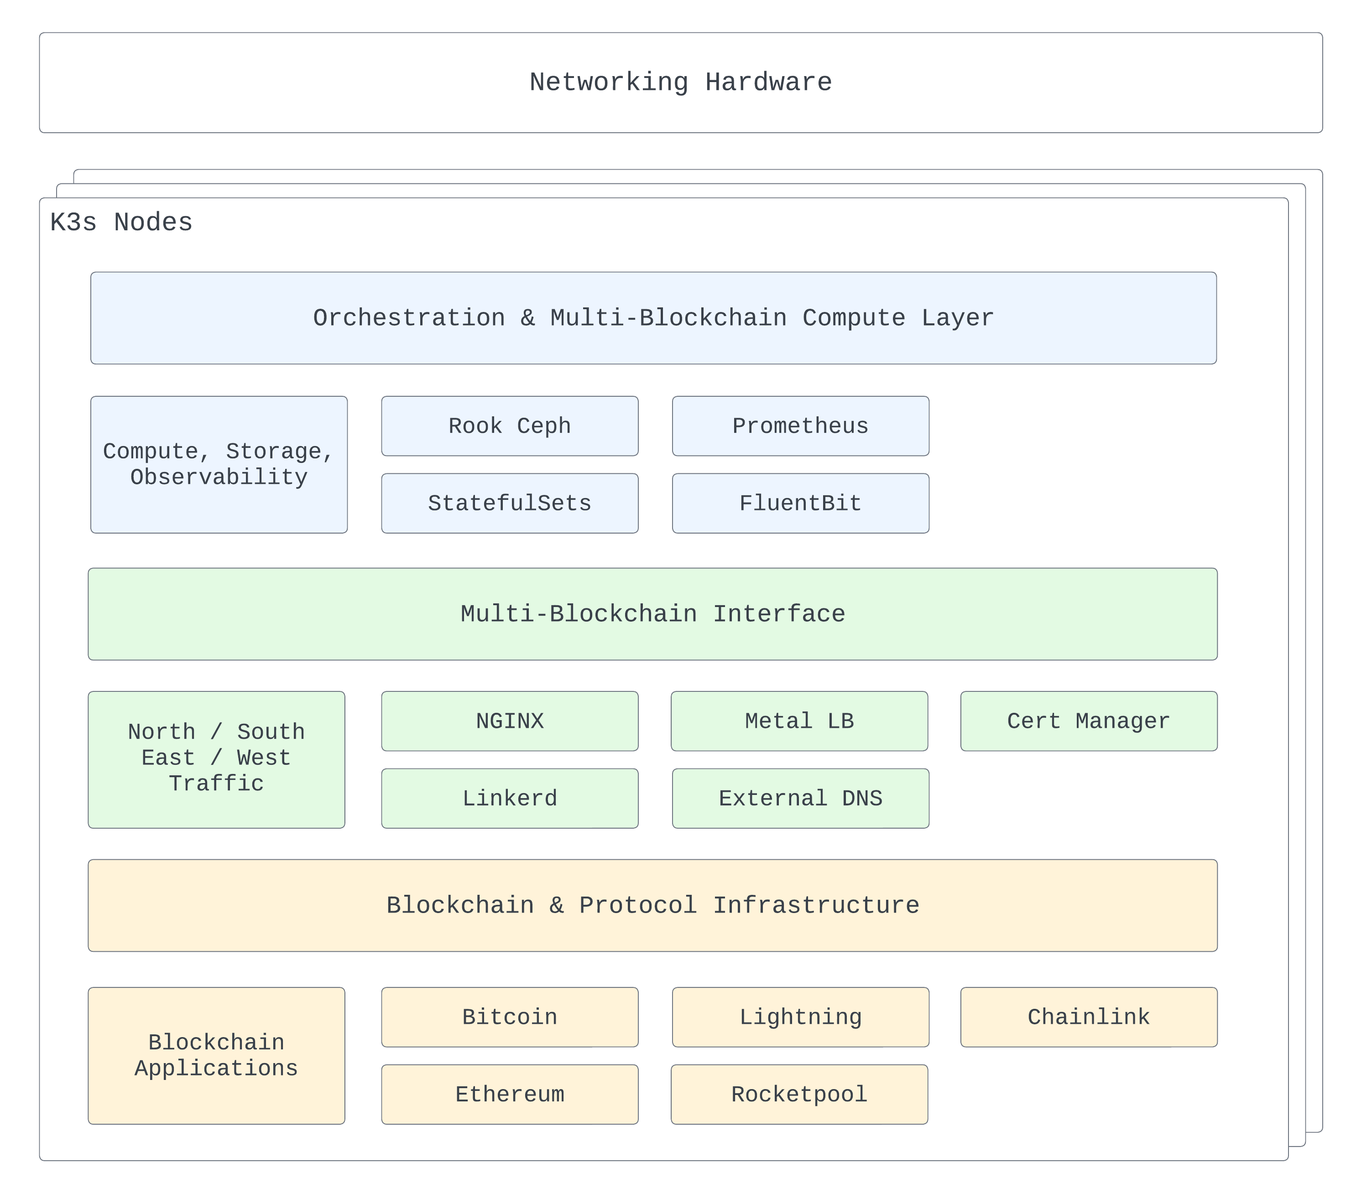Select the Chainlink box

pos(1089,1017)
